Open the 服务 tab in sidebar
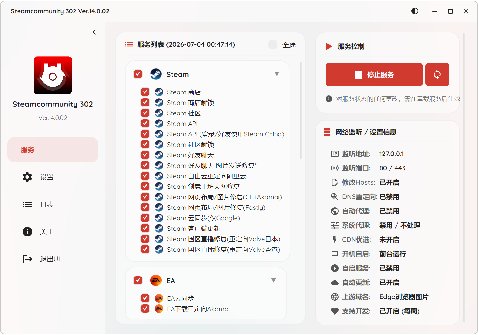Screen dimensions: 478x335 pos(53,150)
